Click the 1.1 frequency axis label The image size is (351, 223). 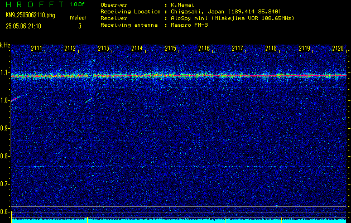tap(4, 72)
